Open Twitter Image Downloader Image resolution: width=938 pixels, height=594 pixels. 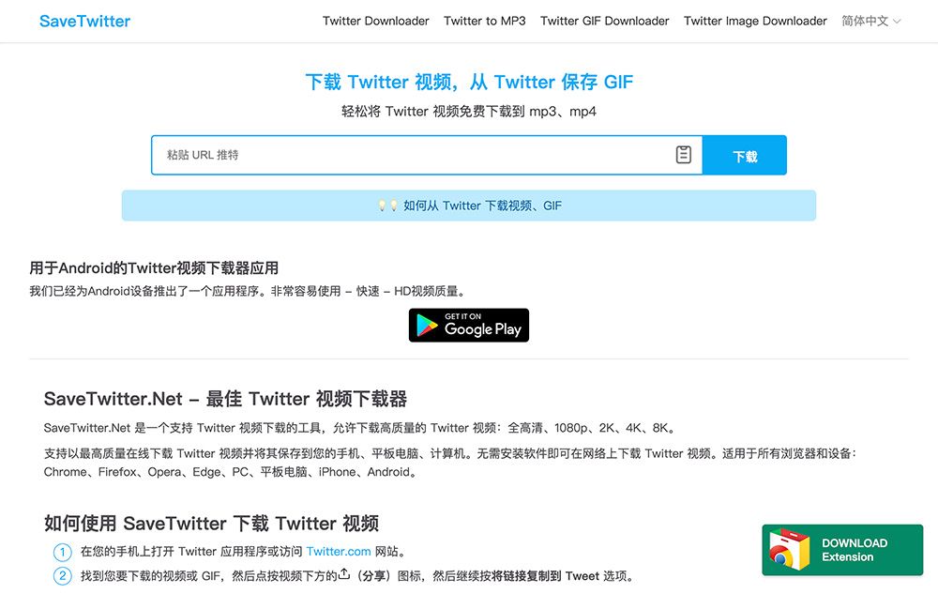[x=755, y=21]
